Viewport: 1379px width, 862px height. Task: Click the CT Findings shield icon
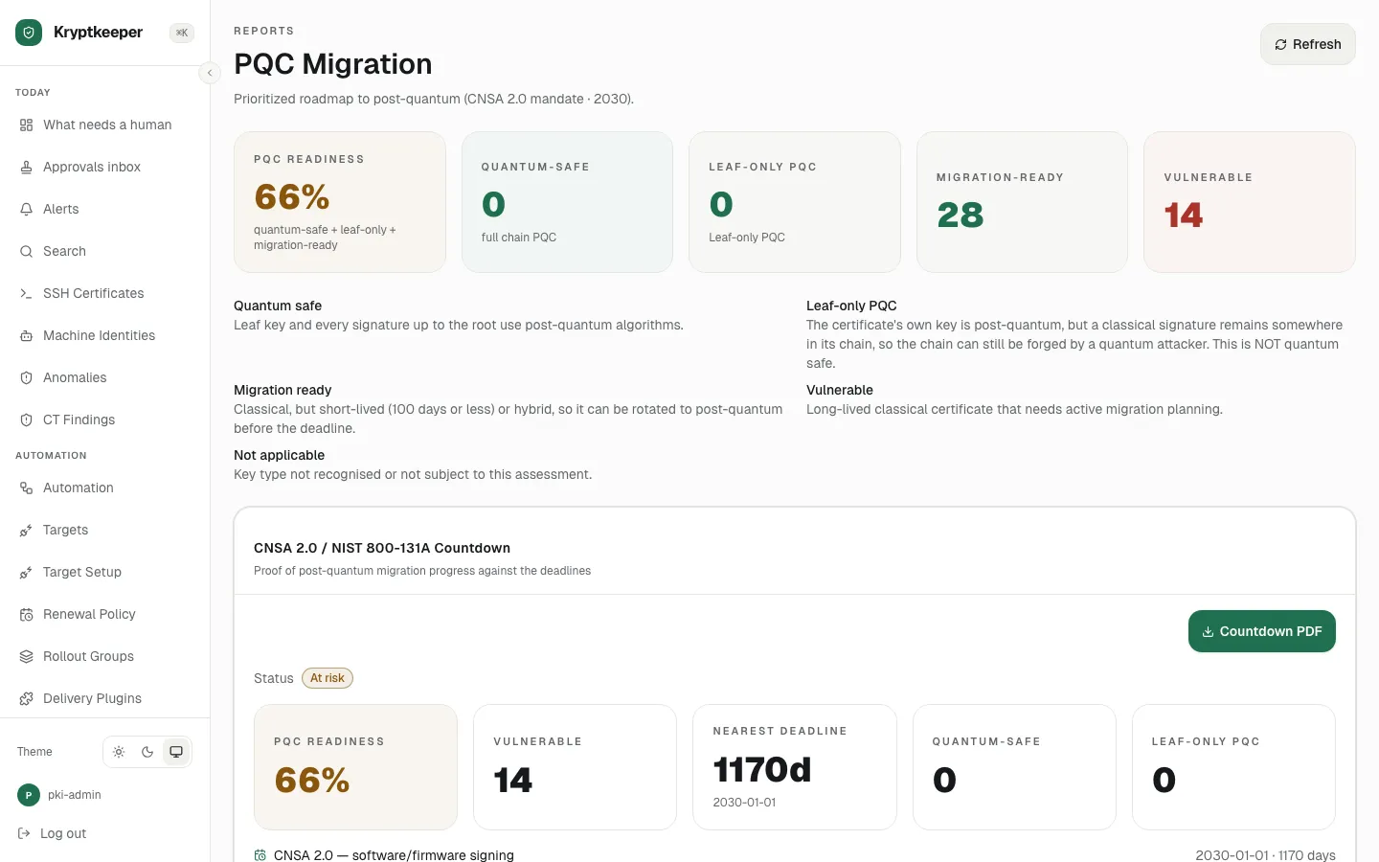pos(27,420)
